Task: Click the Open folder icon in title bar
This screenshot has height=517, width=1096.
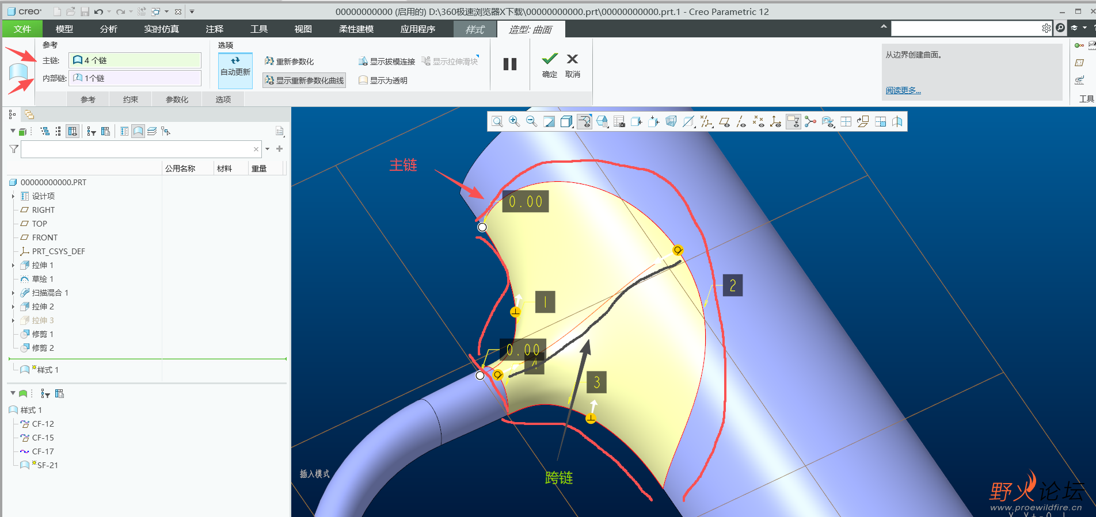Action: click(70, 12)
